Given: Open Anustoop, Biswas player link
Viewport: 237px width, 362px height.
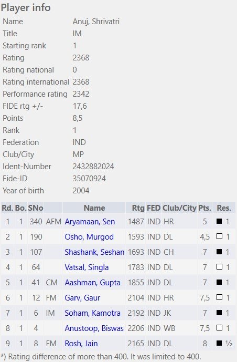Looking at the screenshot, I should [94, 328].
